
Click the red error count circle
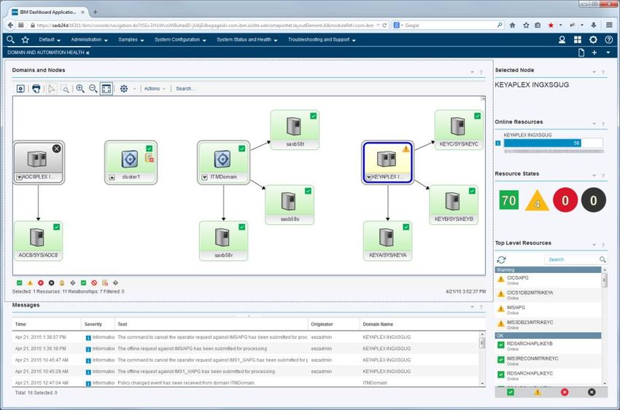[565, 200]
